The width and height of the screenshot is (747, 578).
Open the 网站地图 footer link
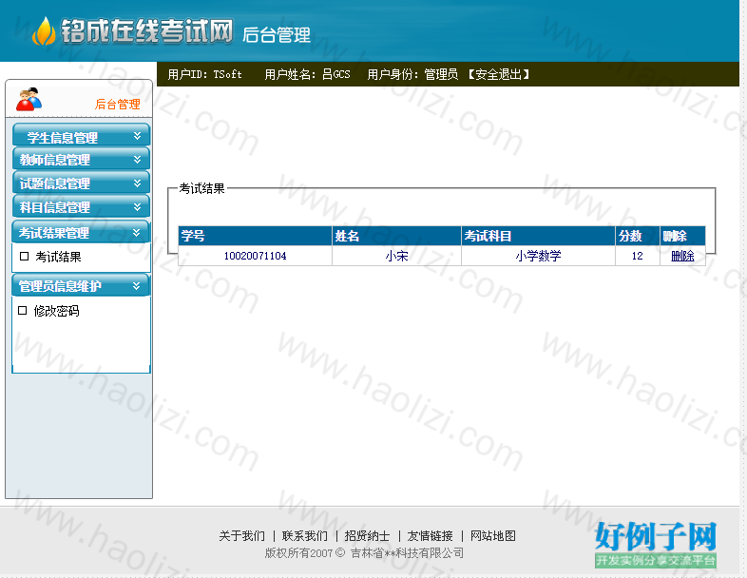[x=492, y=536]
